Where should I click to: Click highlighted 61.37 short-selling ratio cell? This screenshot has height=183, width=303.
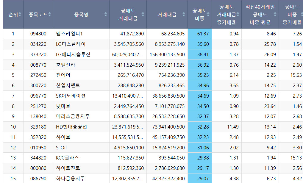pos(202,34)
